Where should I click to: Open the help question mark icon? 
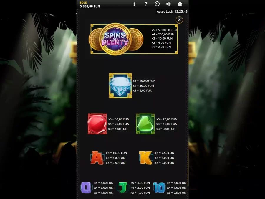pyautogui.click(x=146, y=4)
